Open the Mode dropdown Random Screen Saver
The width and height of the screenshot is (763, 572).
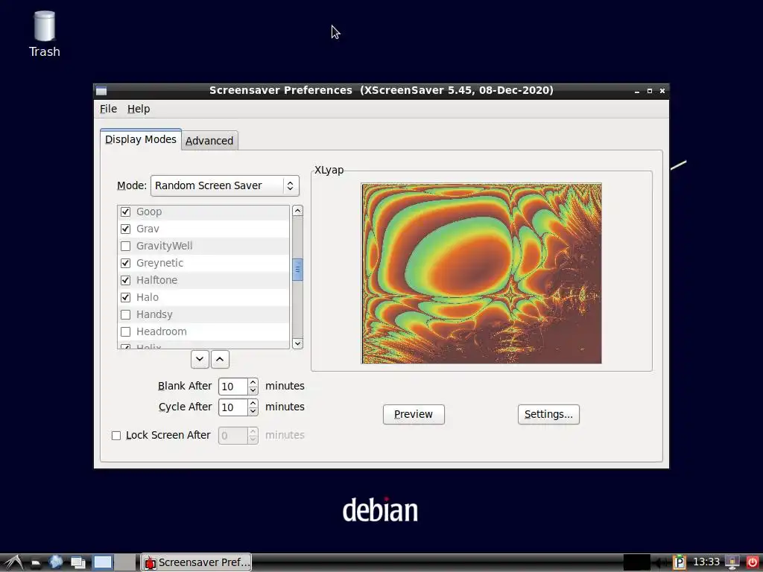pyautogui.click(x=225, y=185)
